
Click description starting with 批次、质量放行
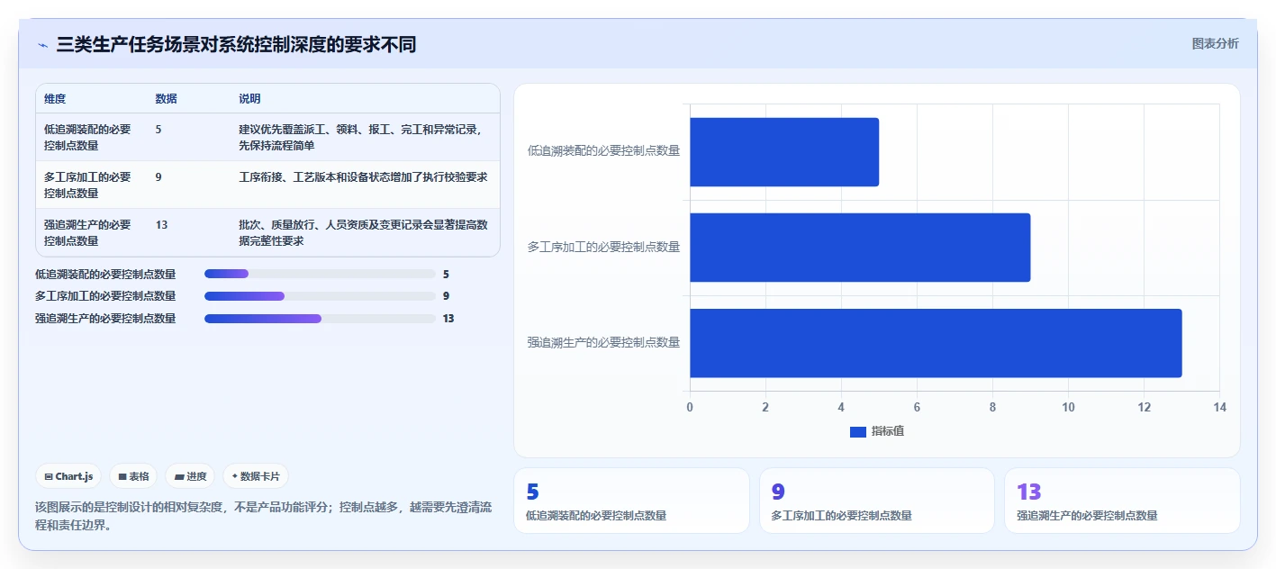(x=363, y=232)
